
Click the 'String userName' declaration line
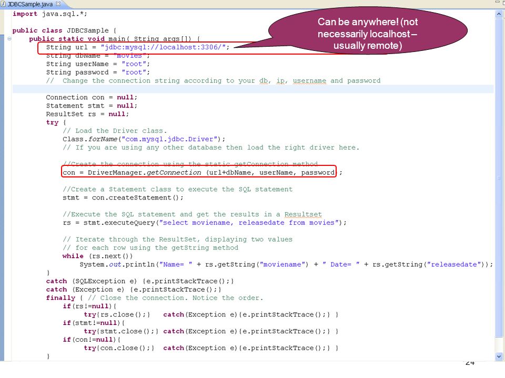click(x=98, y=64)
